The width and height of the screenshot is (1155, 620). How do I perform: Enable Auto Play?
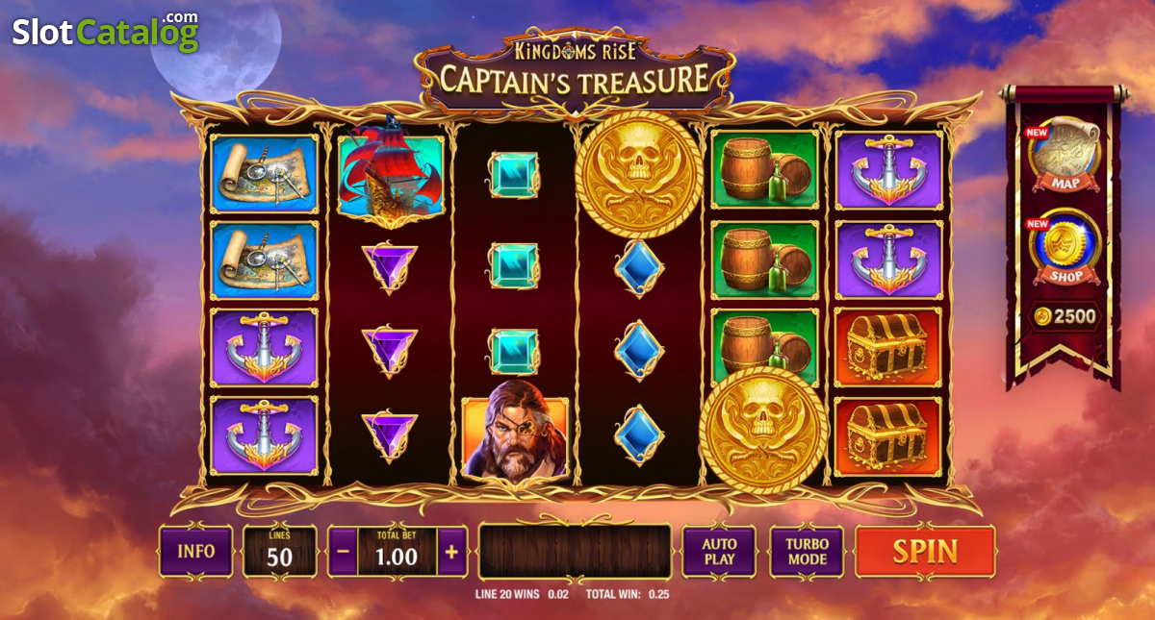[719, 552]
